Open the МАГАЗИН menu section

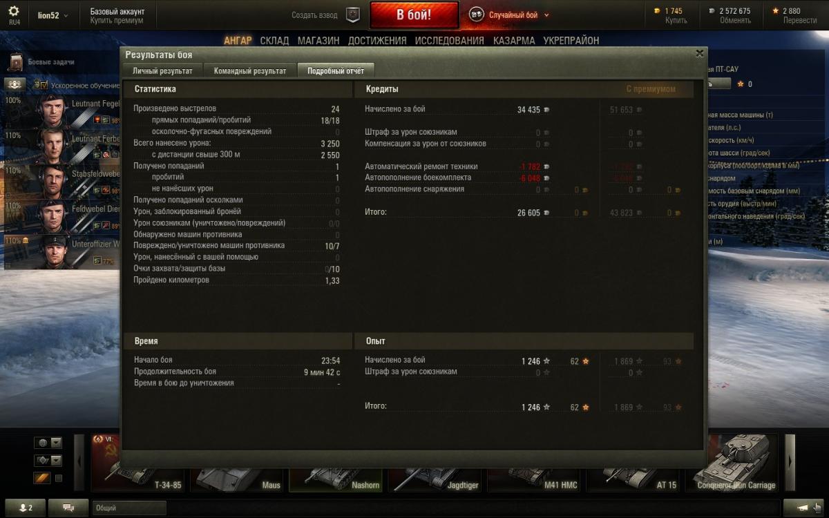(x=318, y=41)
